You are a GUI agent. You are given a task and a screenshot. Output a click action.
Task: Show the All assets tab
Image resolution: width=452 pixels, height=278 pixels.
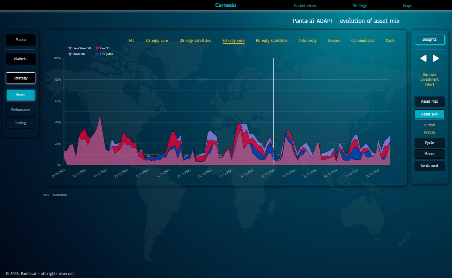[x=131, y=41]
